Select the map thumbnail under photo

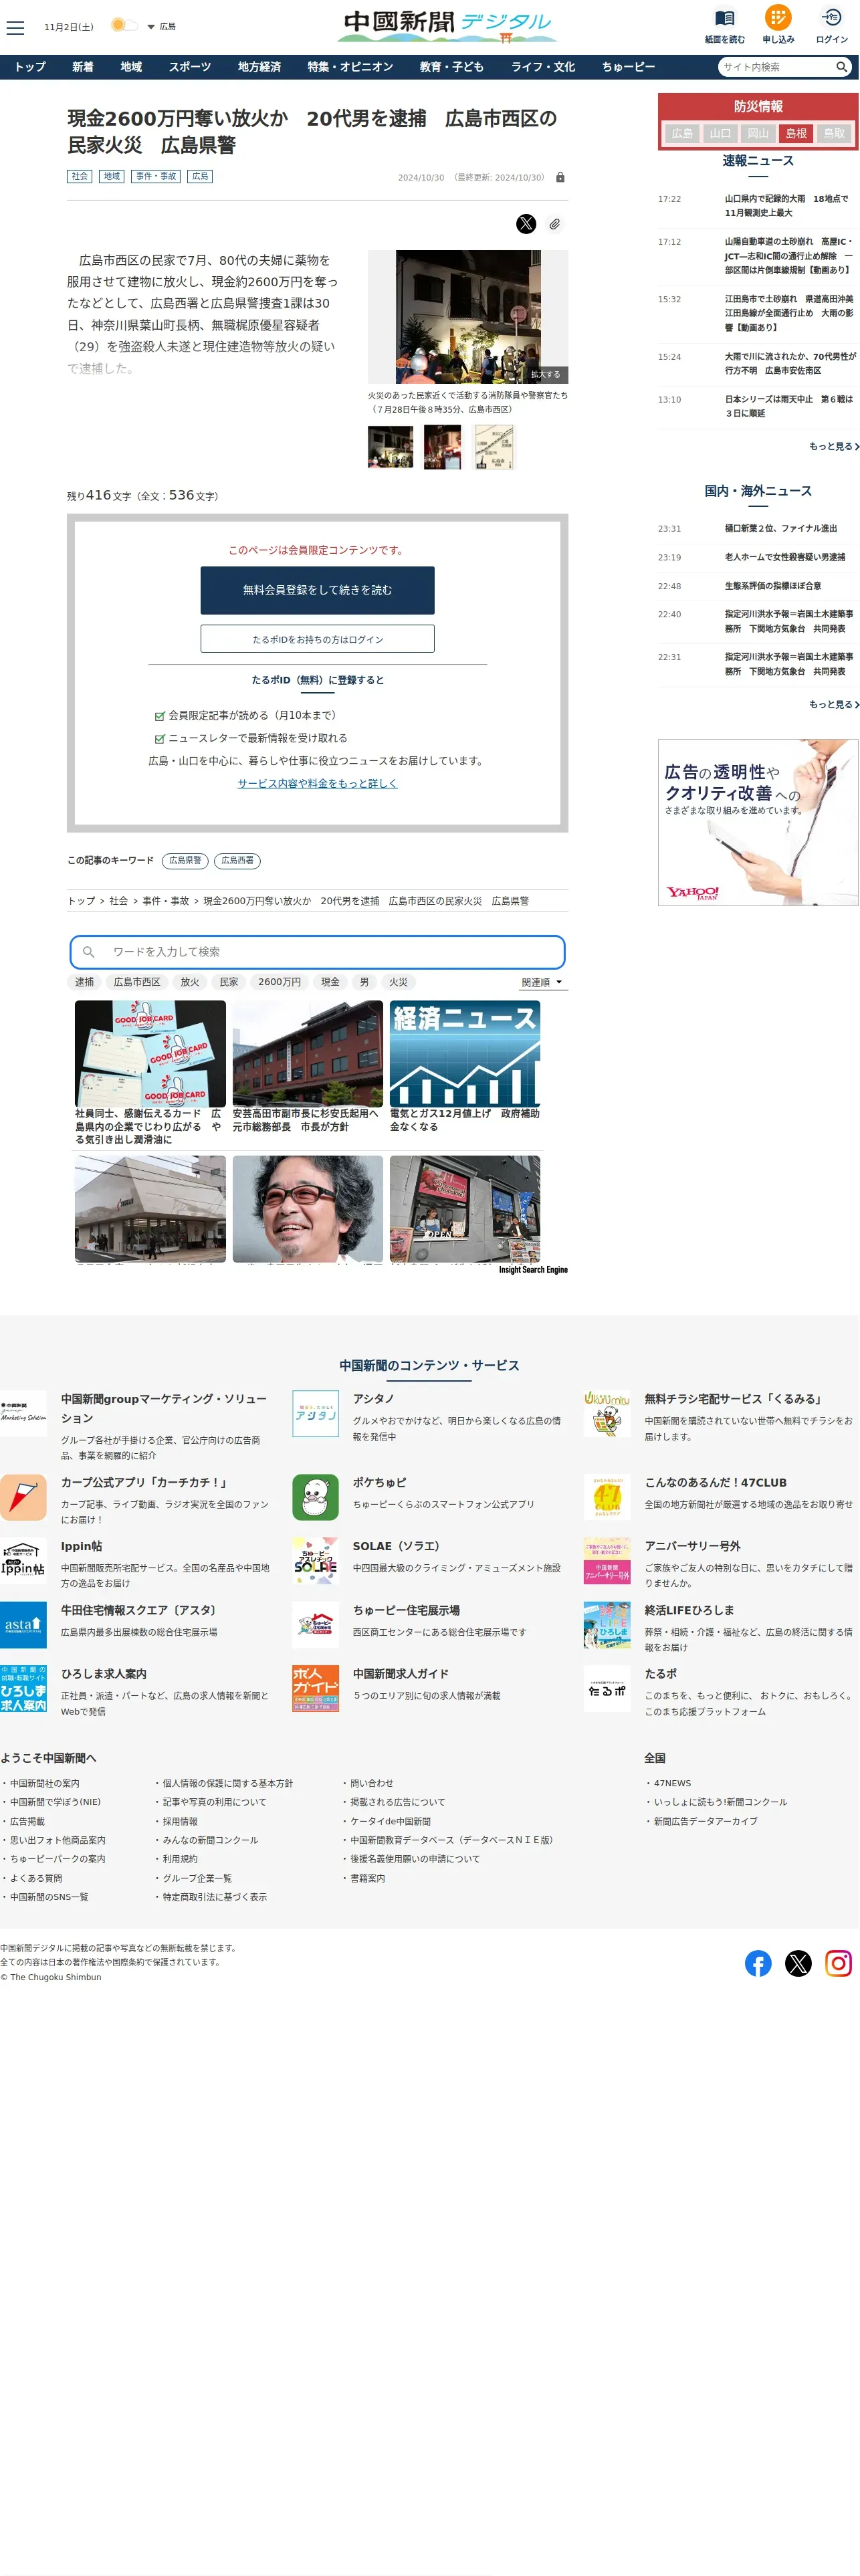[x=494, y=447]
